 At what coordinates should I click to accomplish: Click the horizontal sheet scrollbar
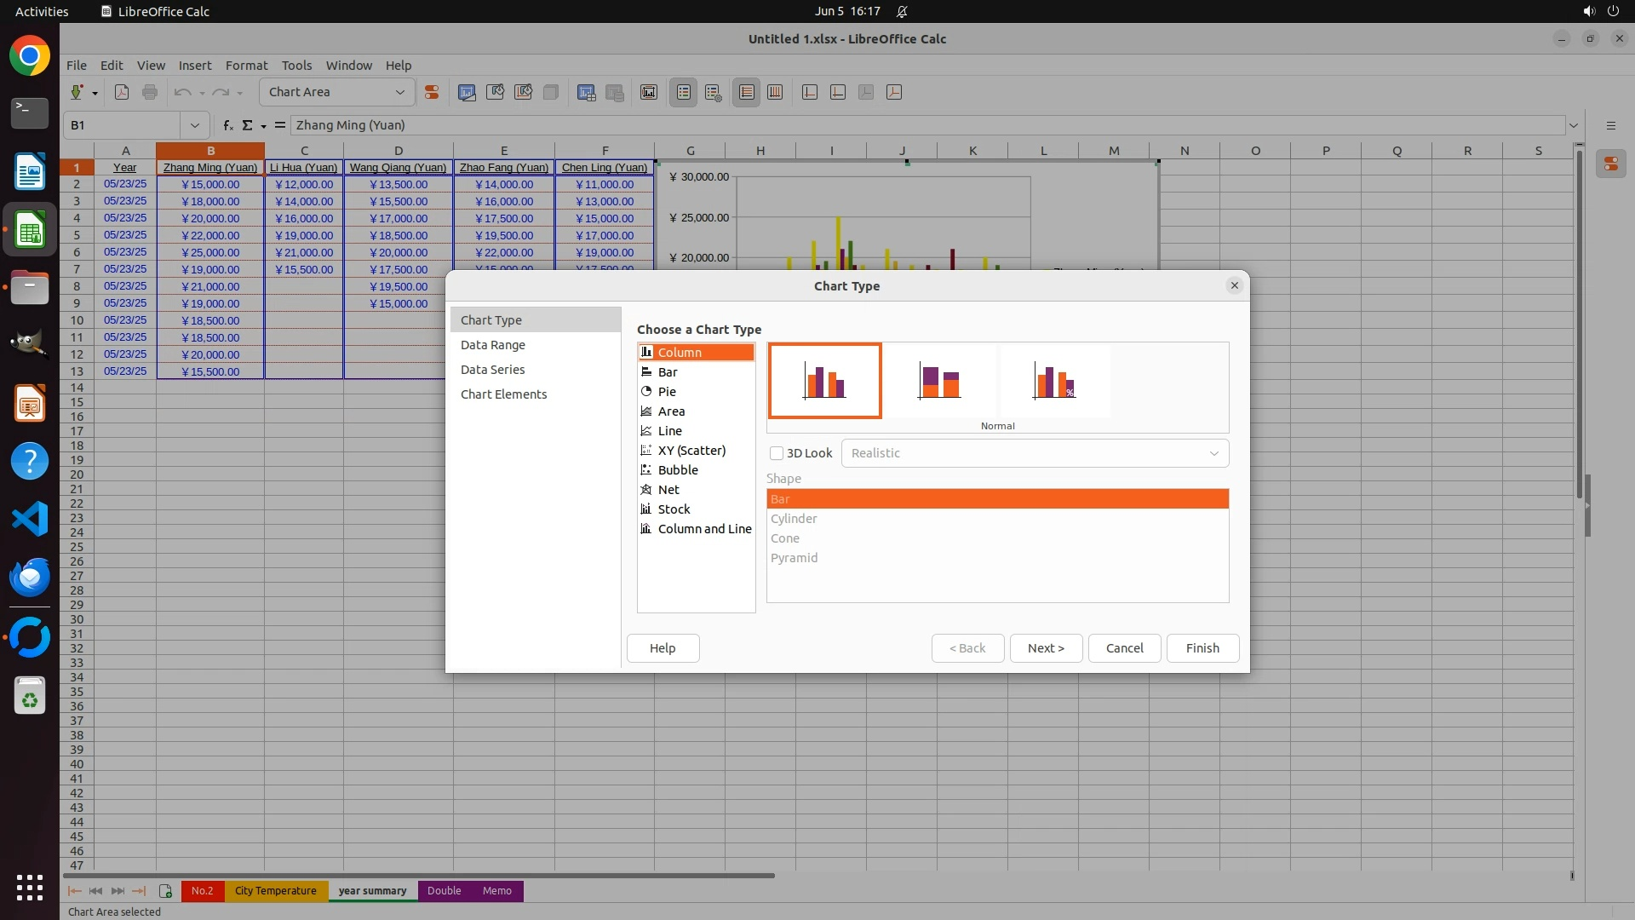pyautogui.click(x=419, y=876)
